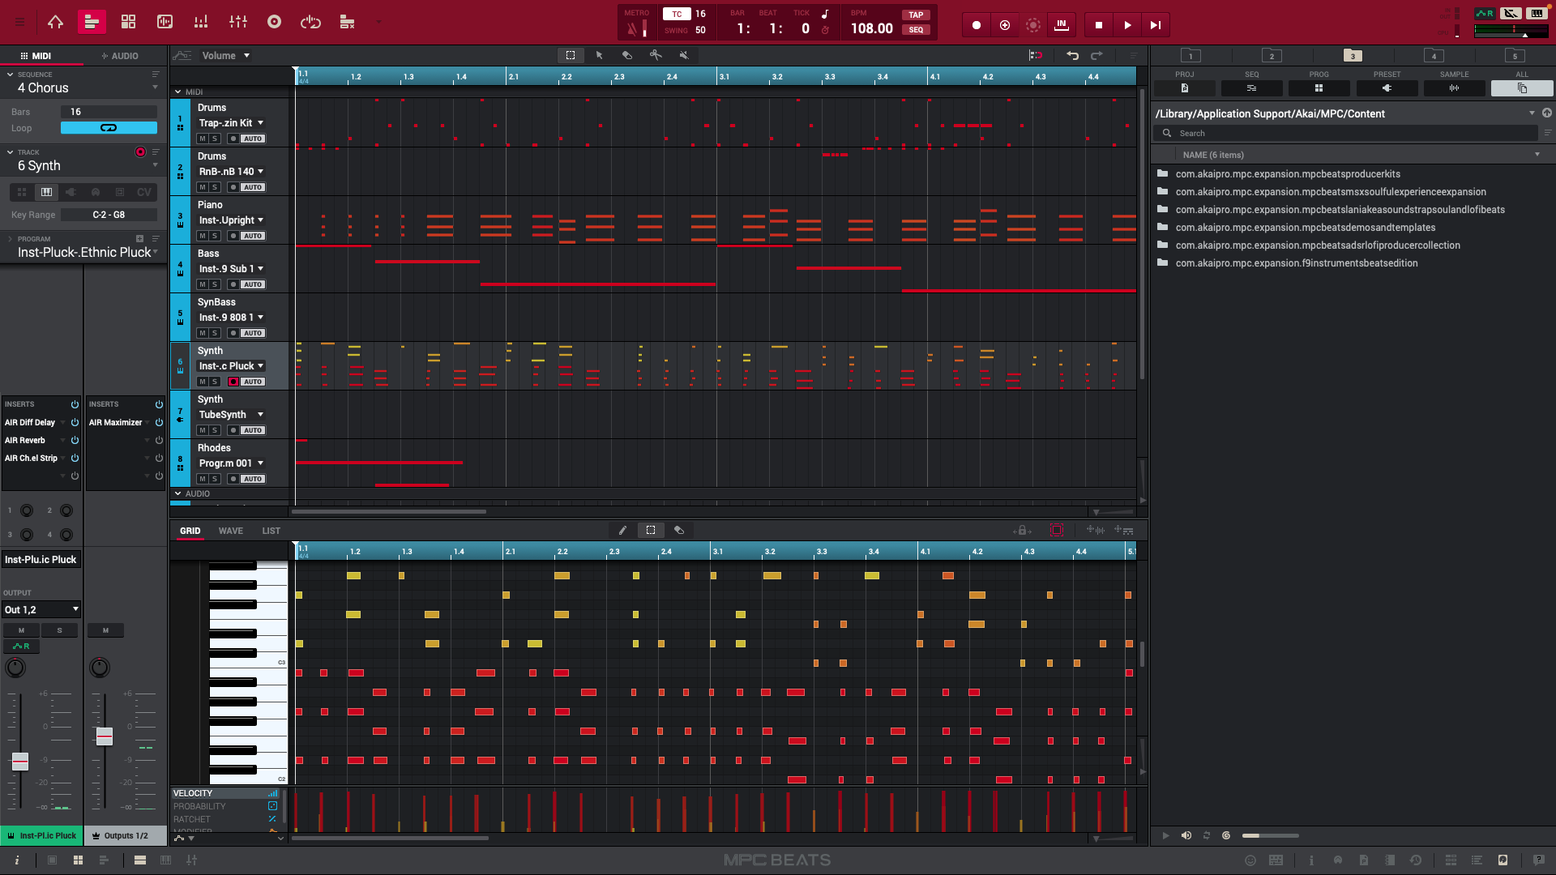The height and width of the screenshot is (875, 1556).
Task: Toggle record arm for track 6 Synth
Action: pyautogui.click(x=233, y=382)
